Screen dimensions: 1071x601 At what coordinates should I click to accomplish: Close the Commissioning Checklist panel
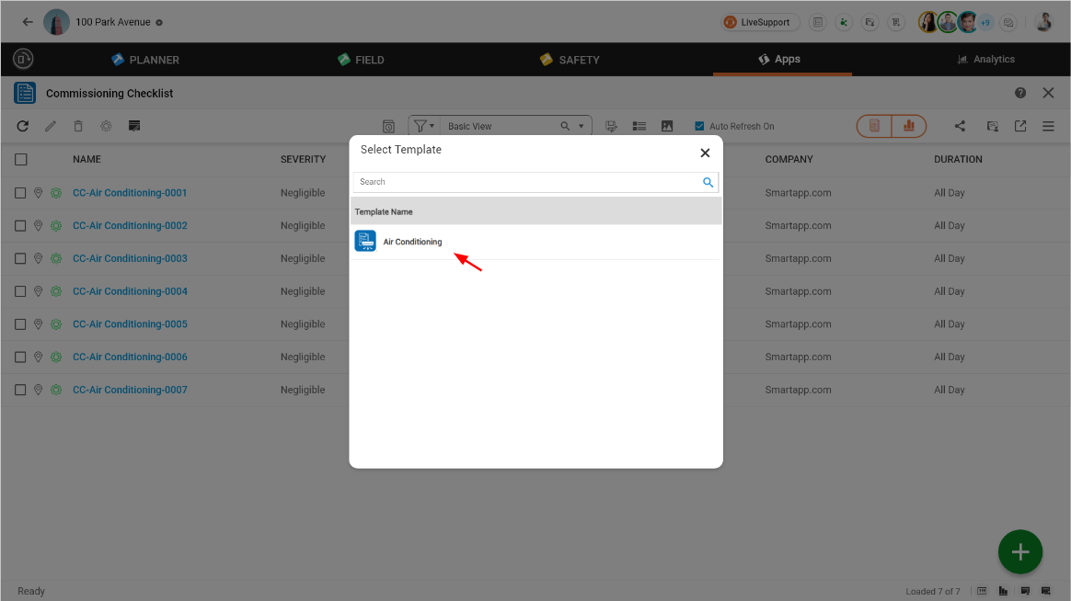1049,93
